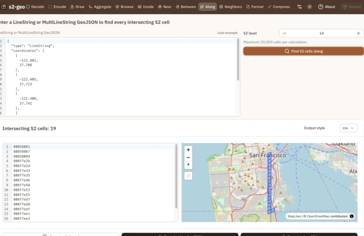Select result cell 808f7ed9
Viewport: 364px width, 236px height.
tap(22, 204)
